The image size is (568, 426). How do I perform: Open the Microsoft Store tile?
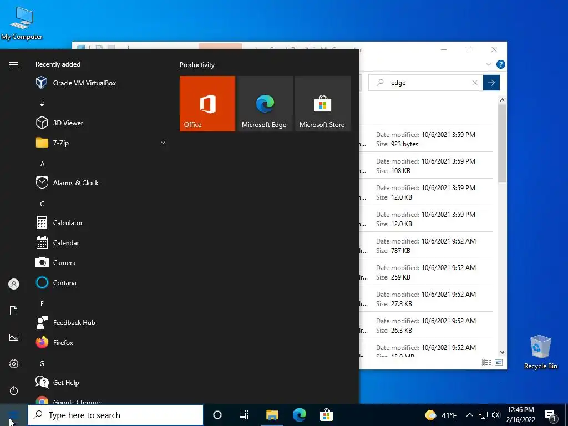(323, 104)
